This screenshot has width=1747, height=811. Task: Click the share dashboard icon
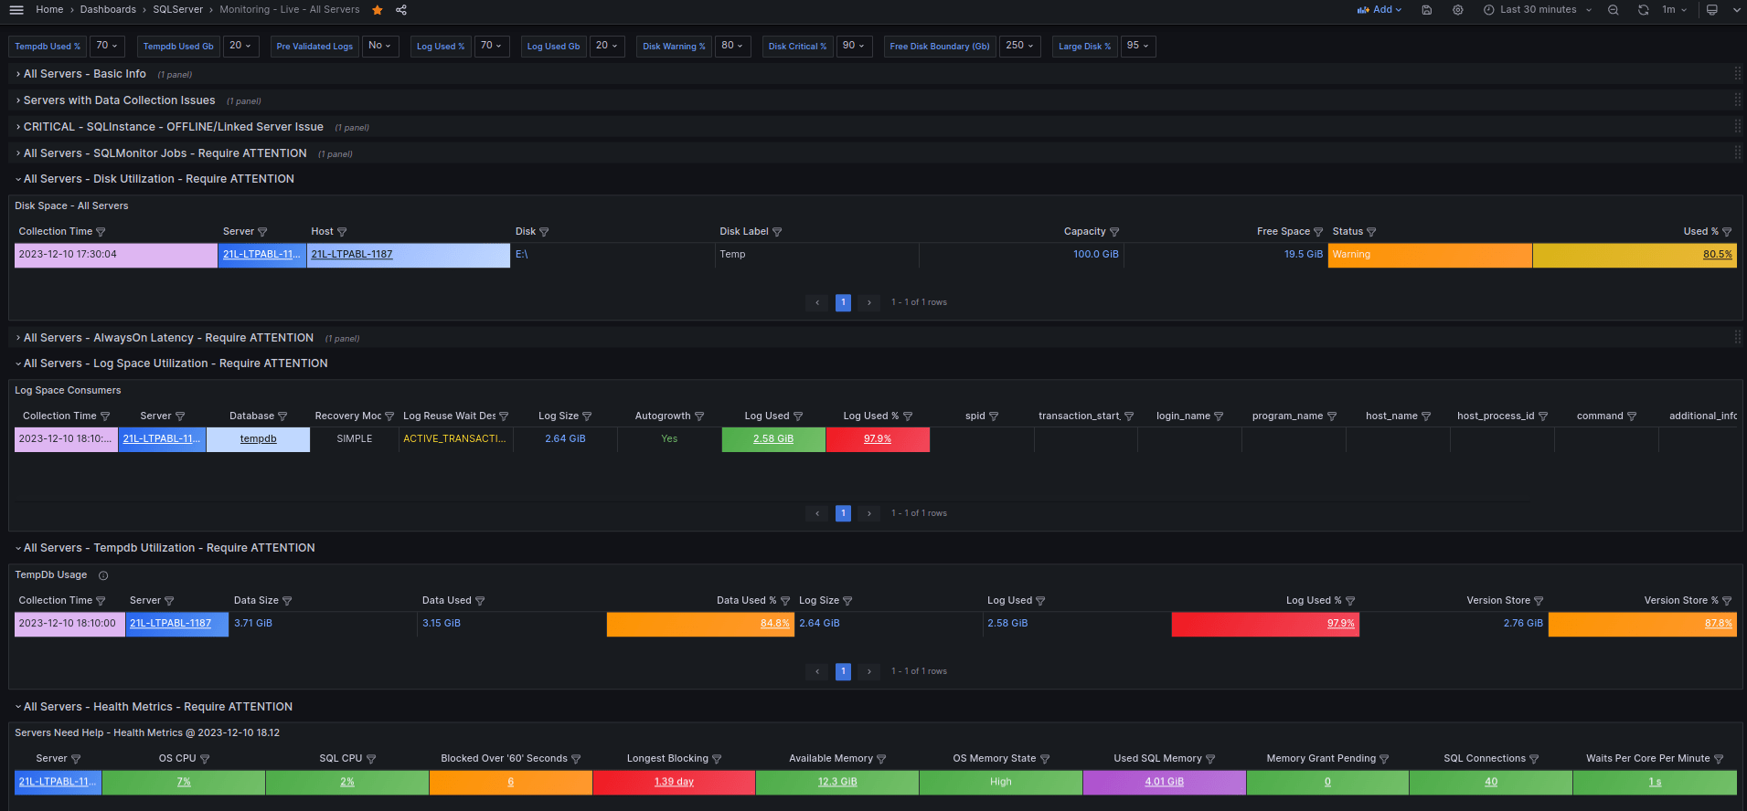click(x=401, y=10)
